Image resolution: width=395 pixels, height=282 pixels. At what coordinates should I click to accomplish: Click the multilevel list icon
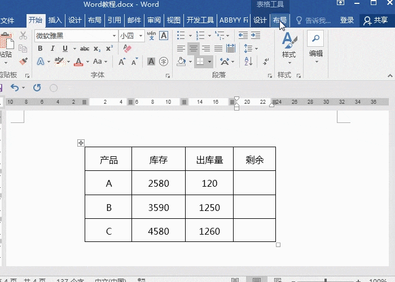220,36
